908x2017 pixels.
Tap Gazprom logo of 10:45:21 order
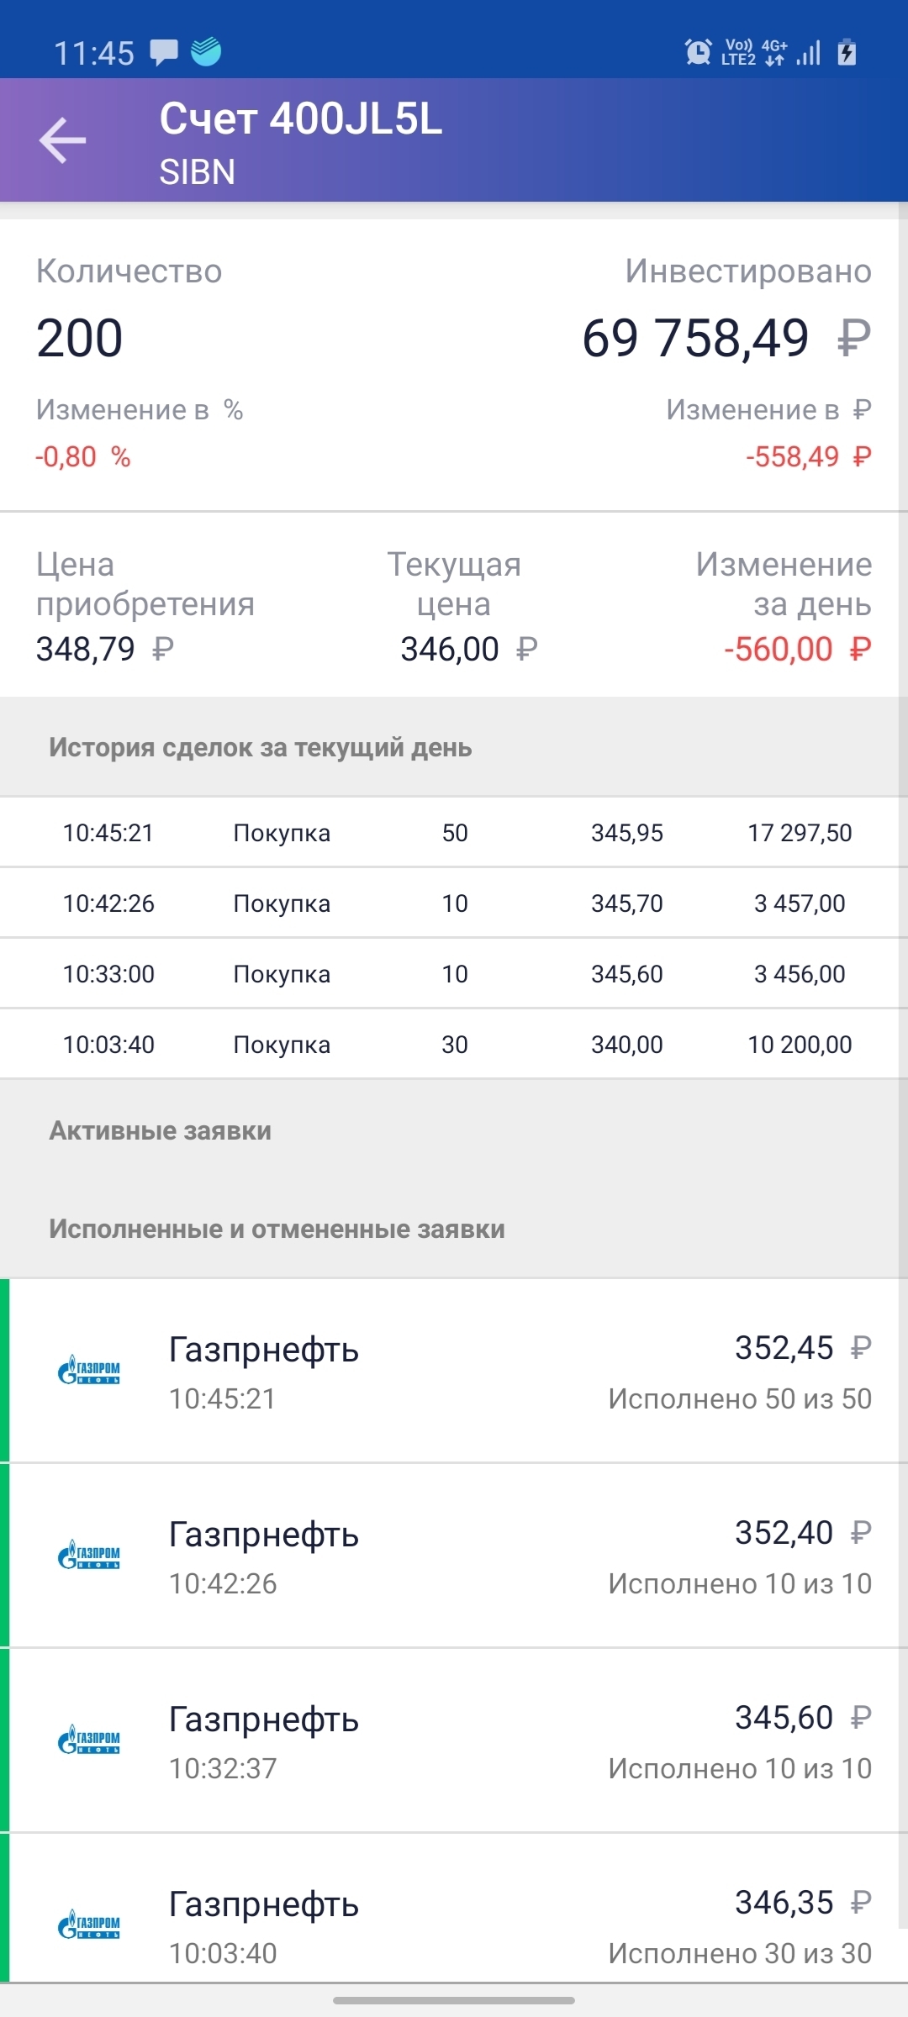89,1370
